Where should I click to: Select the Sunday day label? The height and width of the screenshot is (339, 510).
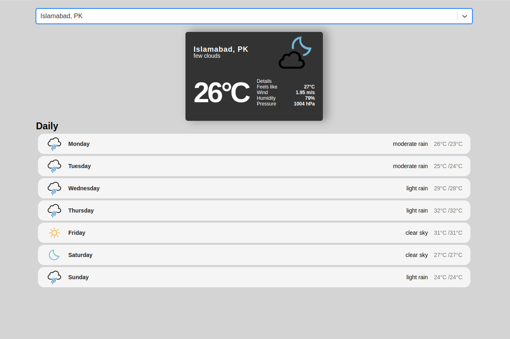coord(78,277)
